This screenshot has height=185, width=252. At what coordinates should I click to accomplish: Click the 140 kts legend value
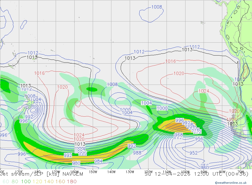(49, 181)
